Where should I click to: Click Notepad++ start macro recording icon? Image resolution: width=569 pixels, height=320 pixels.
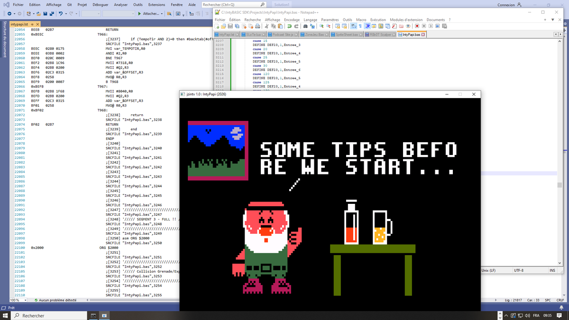417,26
